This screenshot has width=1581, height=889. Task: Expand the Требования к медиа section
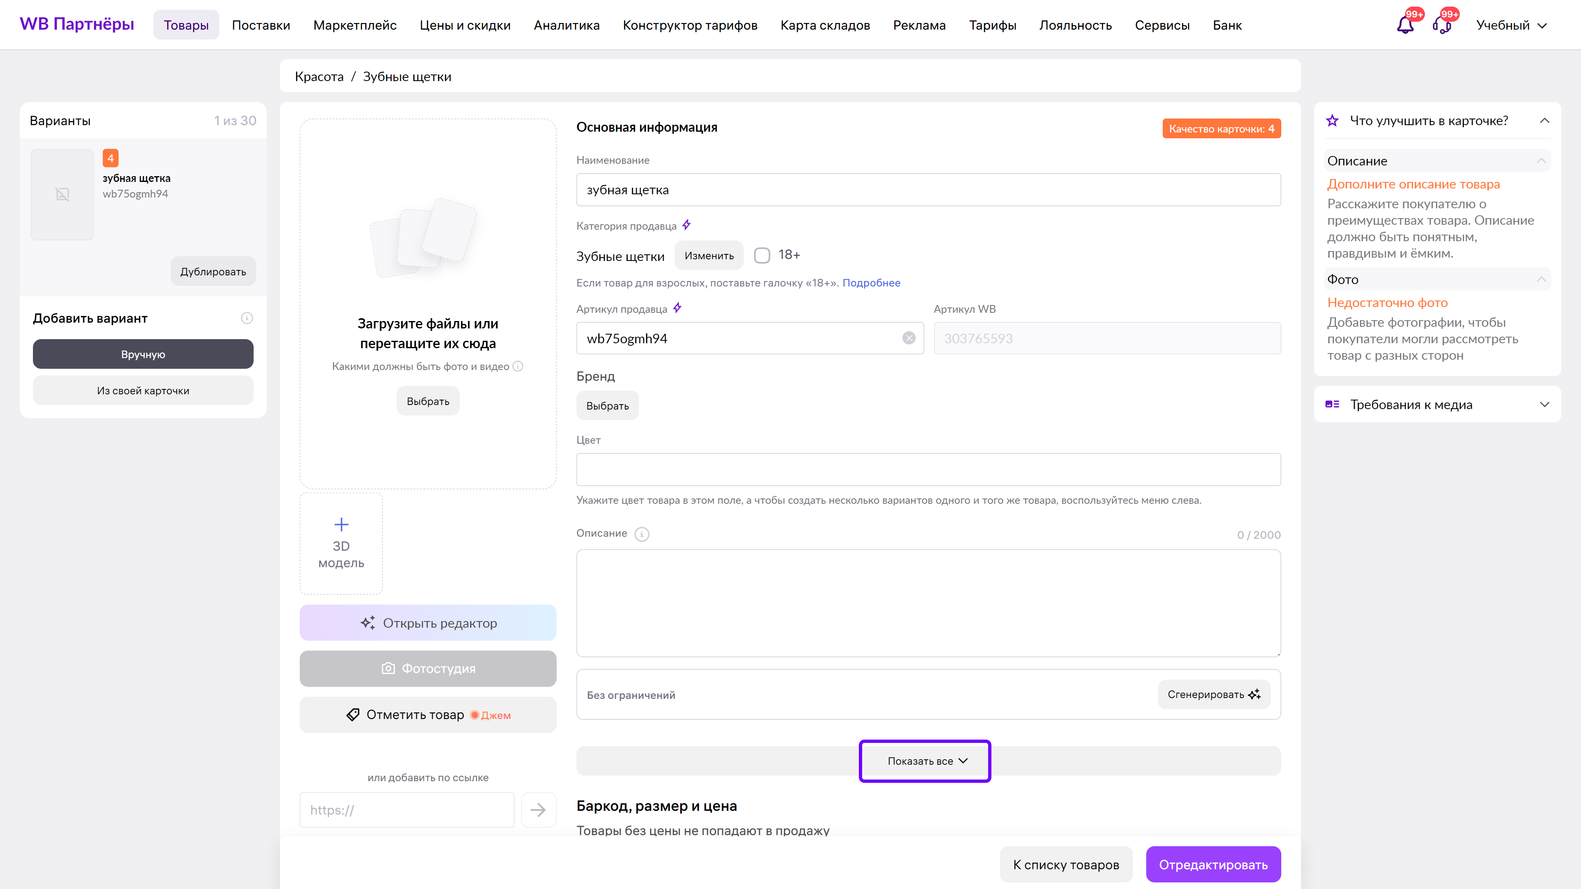[x=1545, y=404]
